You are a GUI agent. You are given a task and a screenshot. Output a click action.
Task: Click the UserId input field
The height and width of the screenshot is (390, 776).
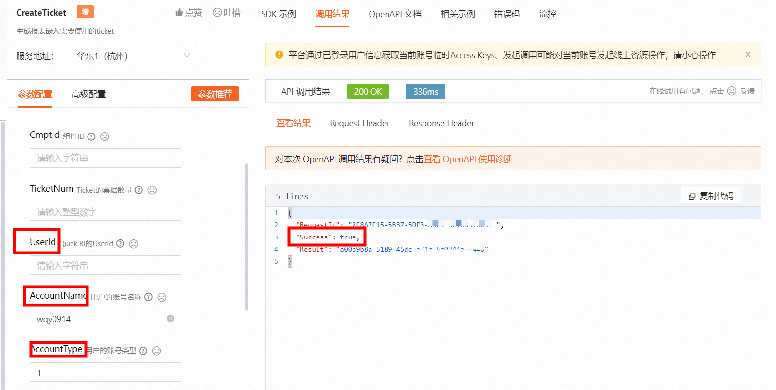(105, 266)
